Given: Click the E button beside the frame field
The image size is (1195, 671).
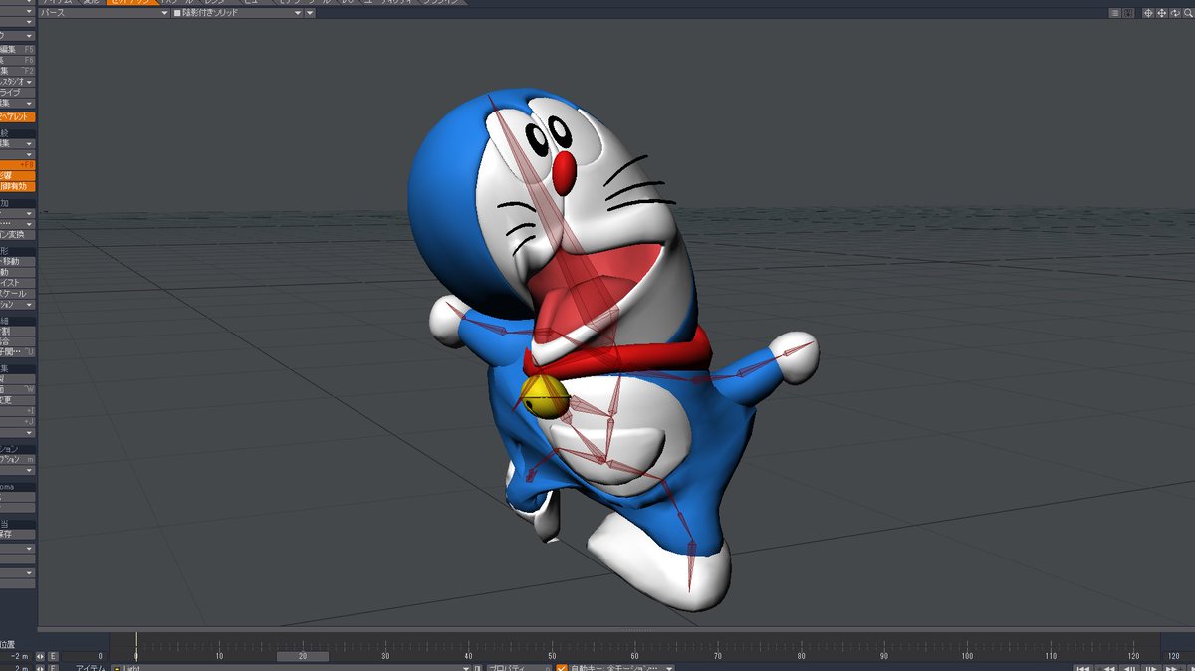Looking at the screenshot, I should tap(53, 656).
